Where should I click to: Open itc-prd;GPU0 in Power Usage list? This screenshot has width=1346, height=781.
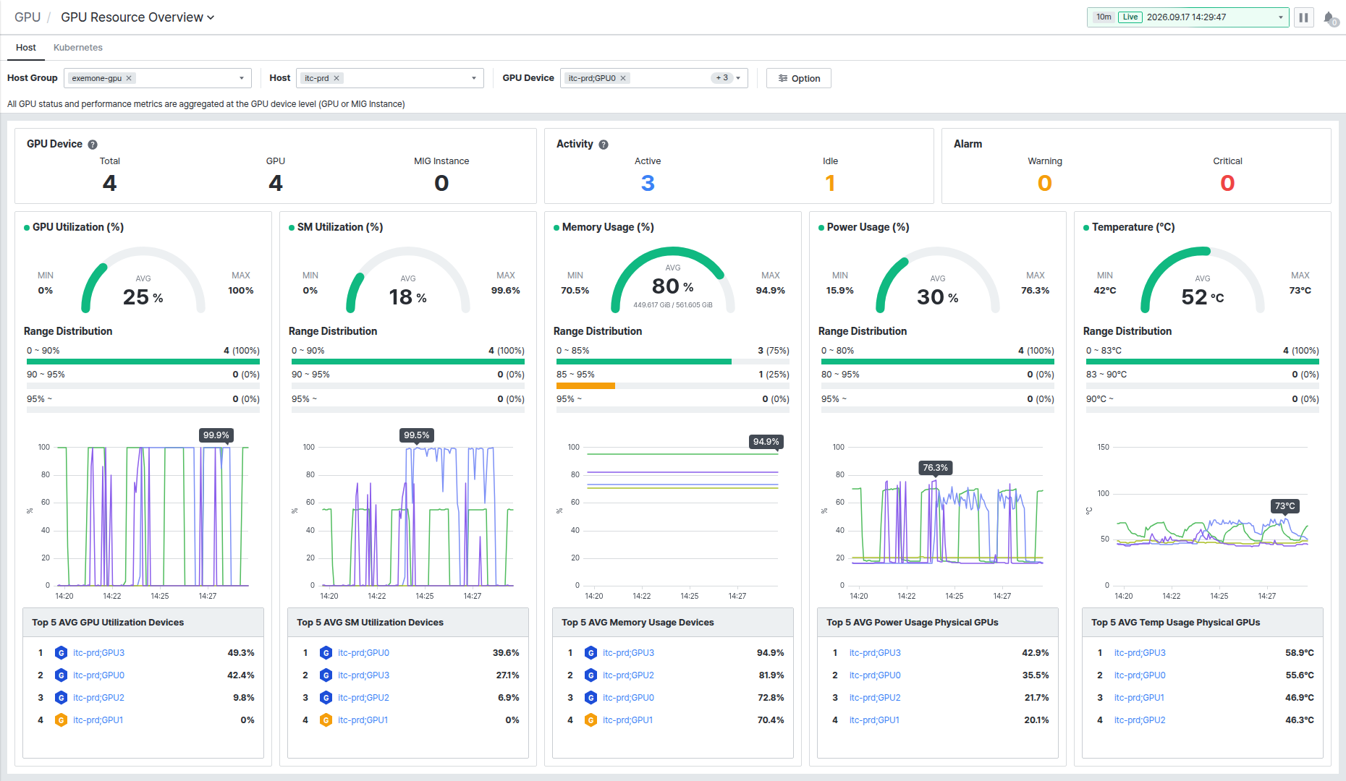tap(875, 675)
